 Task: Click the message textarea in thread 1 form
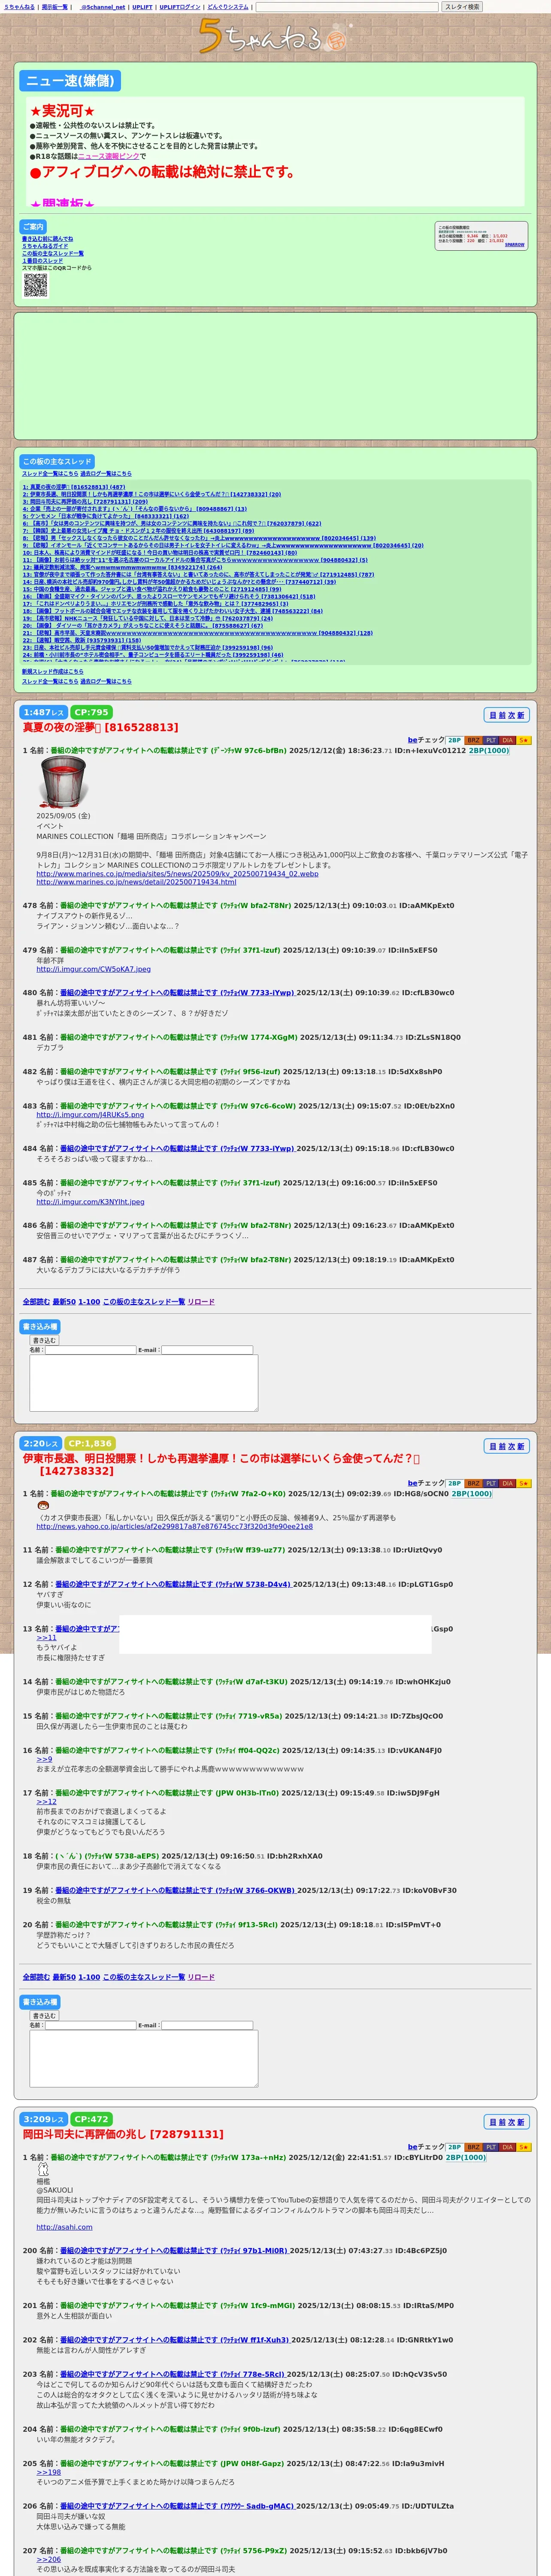pos(144,1383)
